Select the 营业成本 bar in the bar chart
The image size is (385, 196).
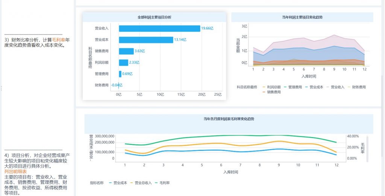point(146,40)
